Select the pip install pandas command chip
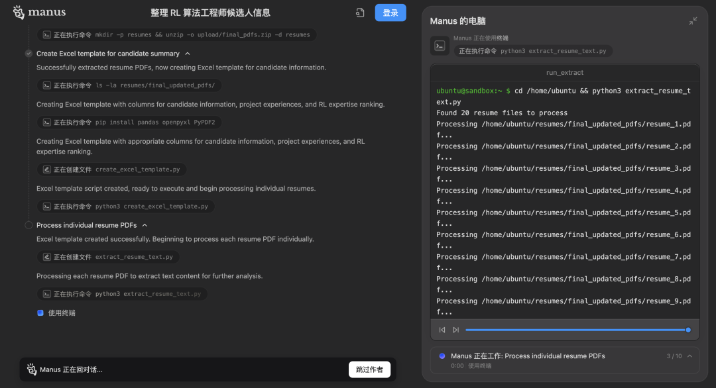The image size is (716, 388). click(130, 122)
